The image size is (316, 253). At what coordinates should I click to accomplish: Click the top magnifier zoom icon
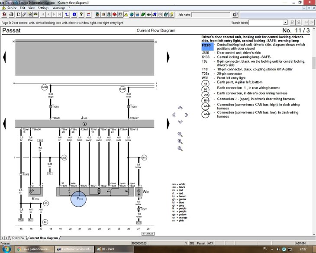click(x=180, y=134)
